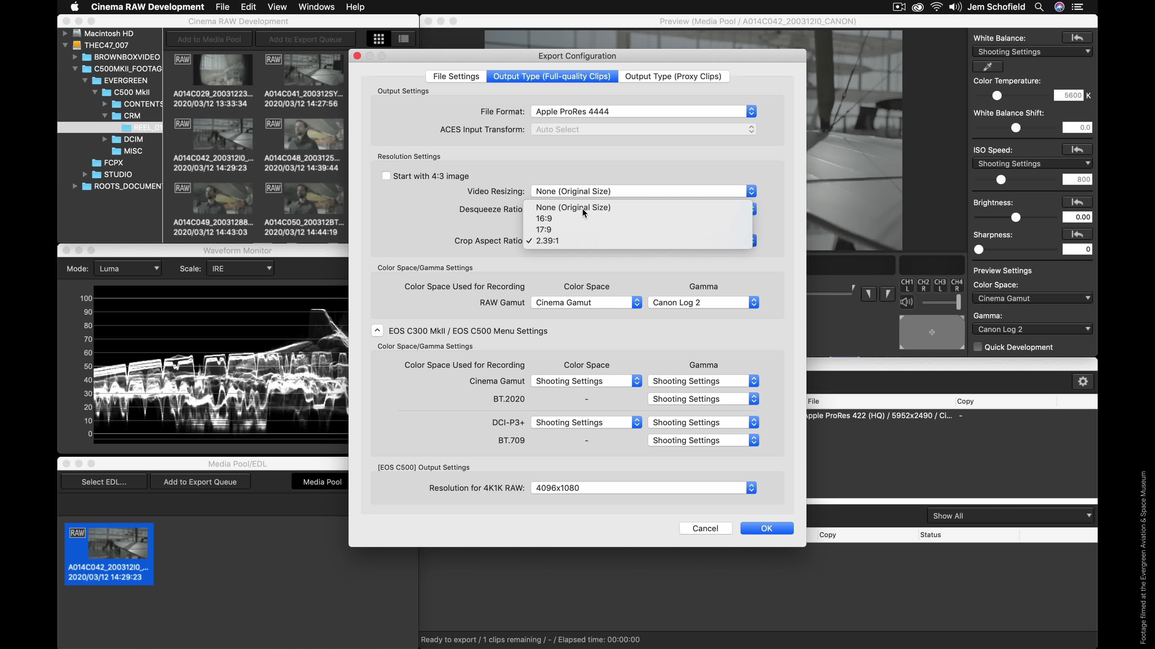Viewport: 1155px width, 649px height.
Task: Select the white balance eyedropper tool
Action: click(x=987, y=66)
